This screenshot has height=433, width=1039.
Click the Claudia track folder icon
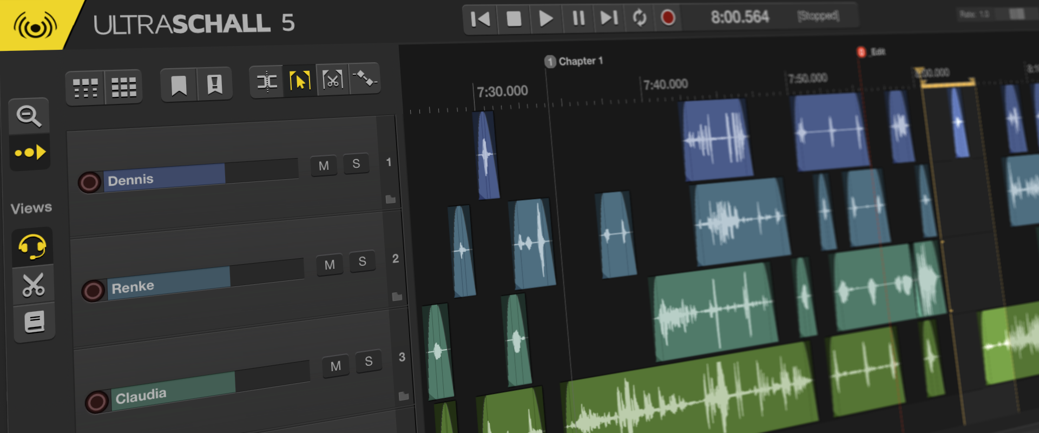pyautogui.click(x=403, y=396)
